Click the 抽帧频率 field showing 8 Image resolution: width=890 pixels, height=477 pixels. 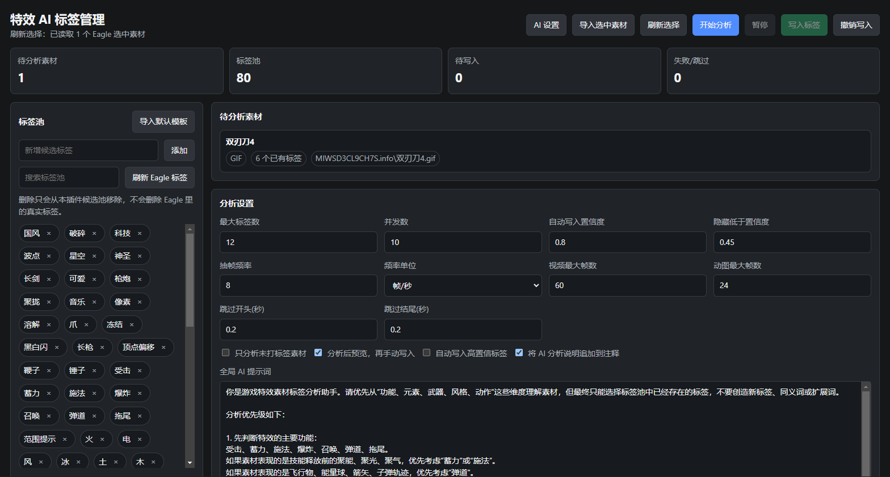(x=299, y=285)
